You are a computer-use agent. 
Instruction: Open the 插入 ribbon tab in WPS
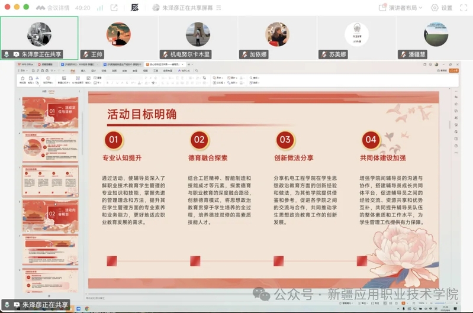(83, 70)
